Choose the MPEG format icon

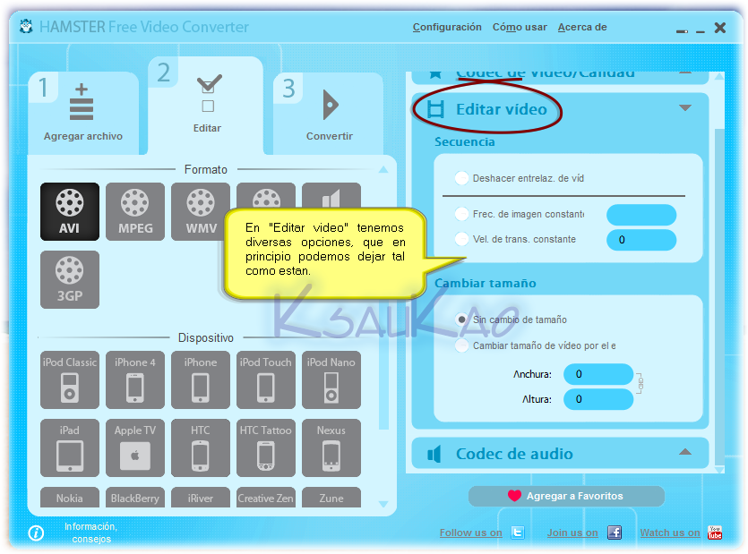135,211
